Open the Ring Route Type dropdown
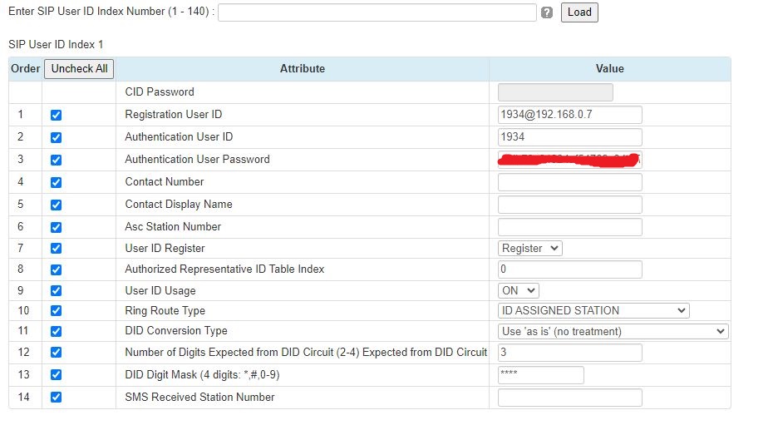The image size is (773, 425). tap(593, 310)
